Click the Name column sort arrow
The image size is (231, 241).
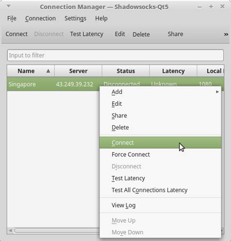(x=48, y=71)
